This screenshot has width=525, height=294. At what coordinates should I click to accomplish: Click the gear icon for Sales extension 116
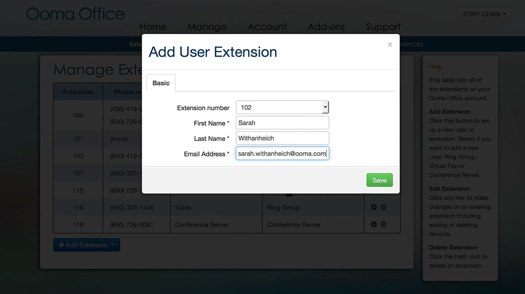pyautogui.click(x=374, y=208)
